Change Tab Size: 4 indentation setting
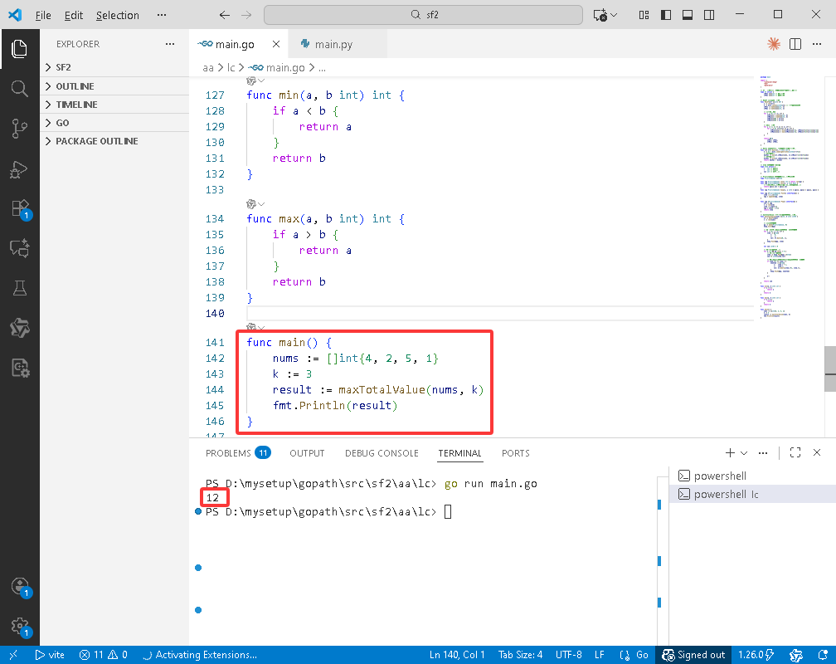 (520, 655)
